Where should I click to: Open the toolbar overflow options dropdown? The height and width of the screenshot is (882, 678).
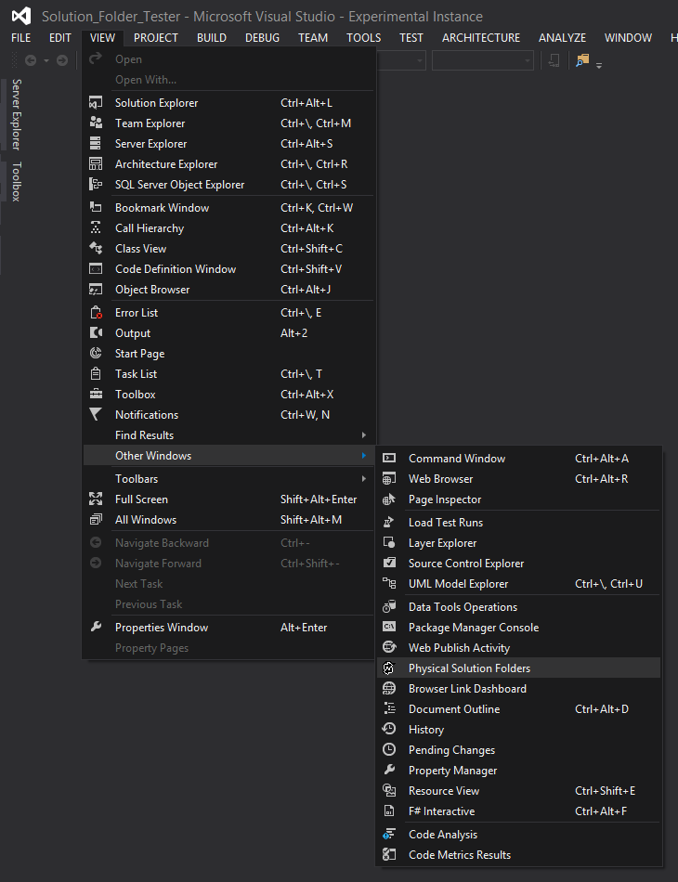point(599,65)
